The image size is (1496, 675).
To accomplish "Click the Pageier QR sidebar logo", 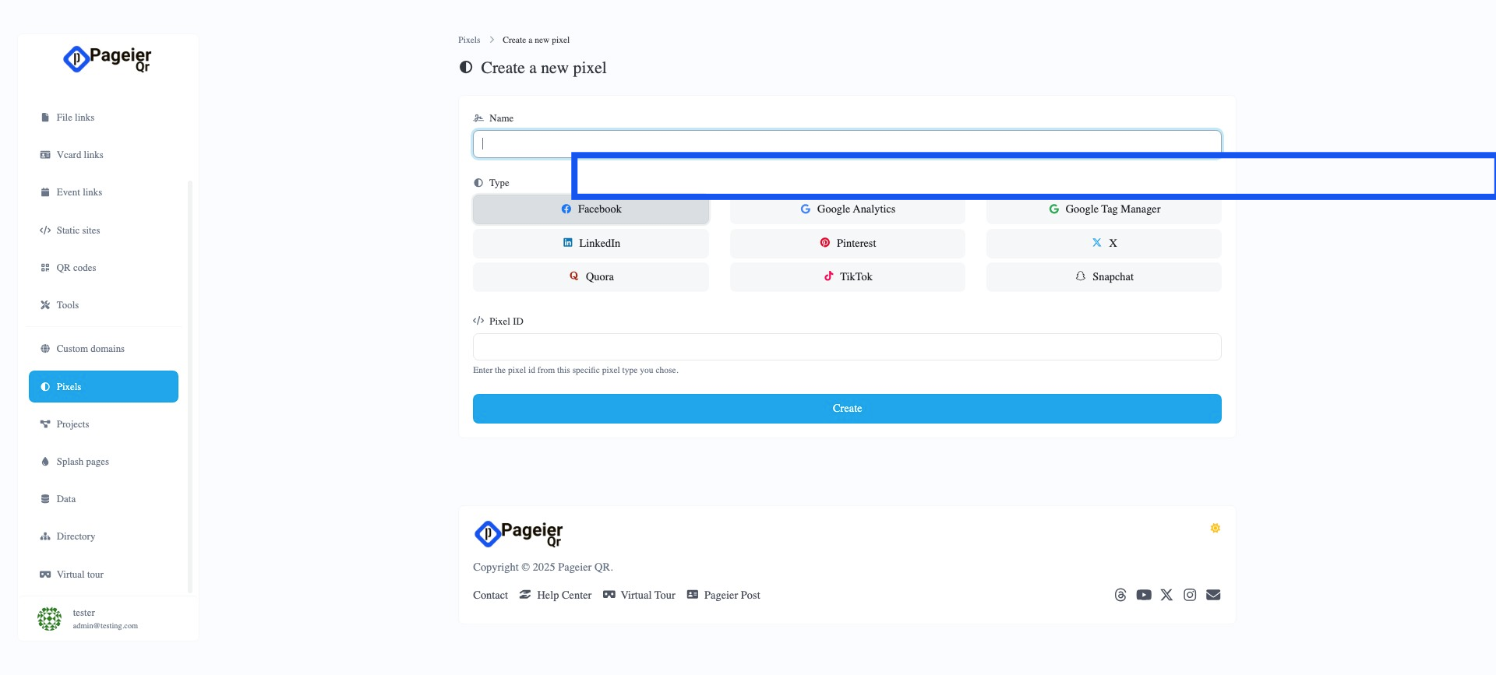I will point(108,59).
